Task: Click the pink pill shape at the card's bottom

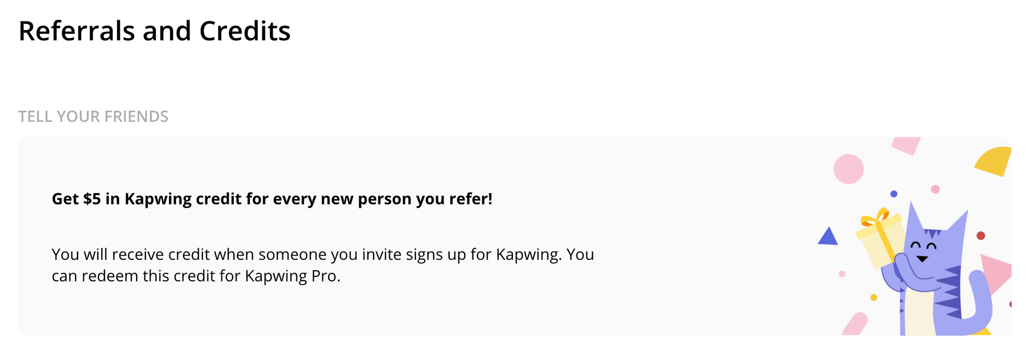Action: pyautogui.click(x=855, y=324)
